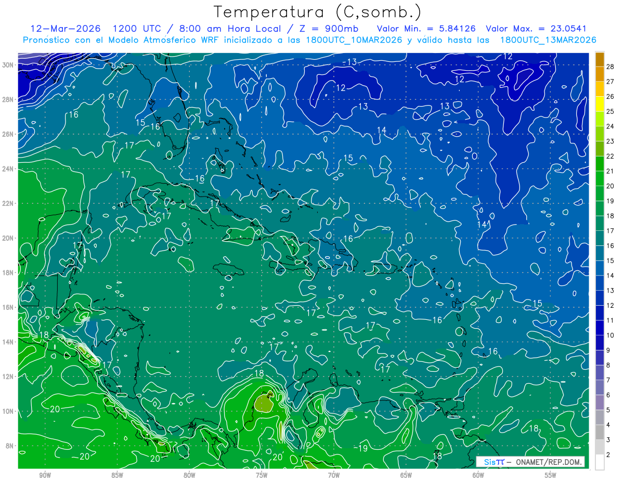Click the "8N" latitude axis label
This screenshot has width=624, height=482.
click(10, 446)
